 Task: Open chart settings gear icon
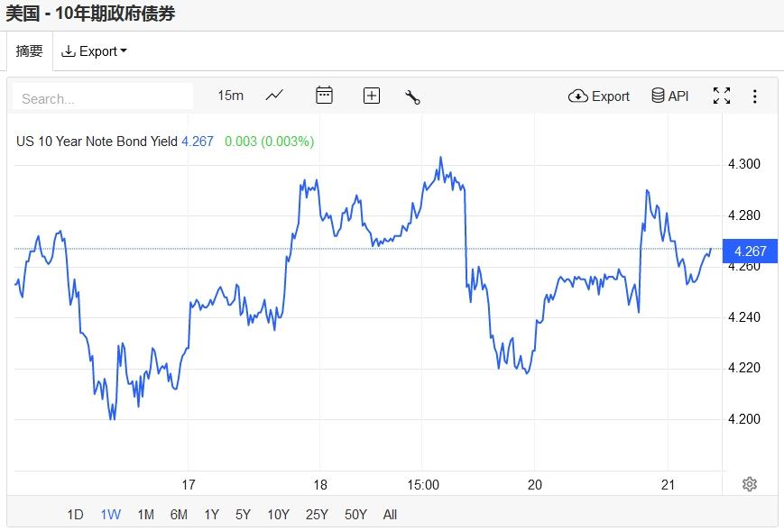tap(750, 484)
